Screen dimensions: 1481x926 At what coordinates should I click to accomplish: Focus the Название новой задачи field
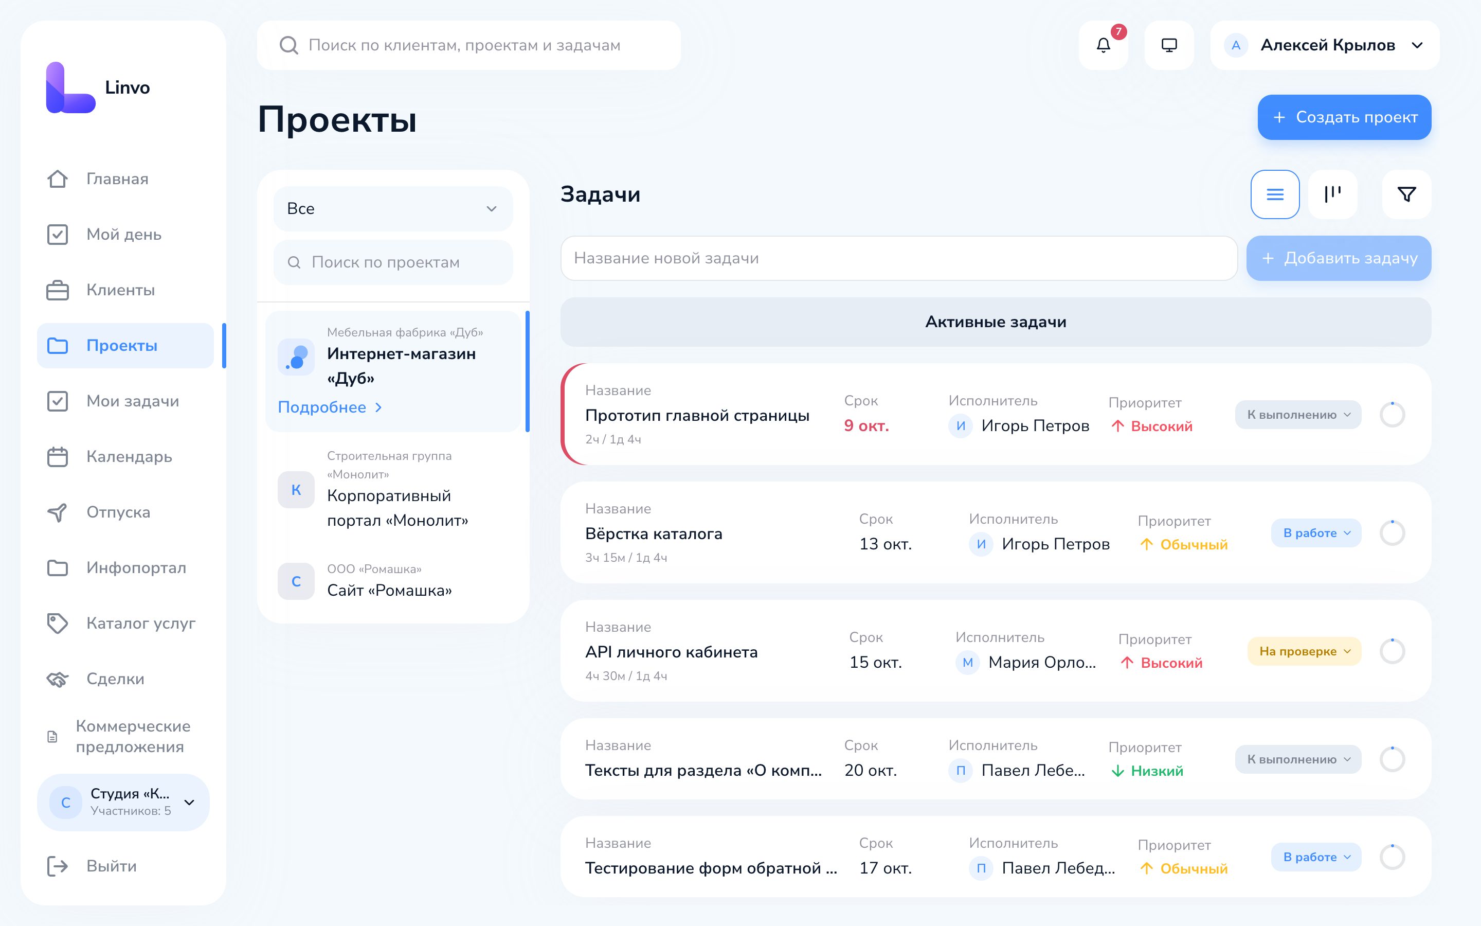(x=898, y=258)
